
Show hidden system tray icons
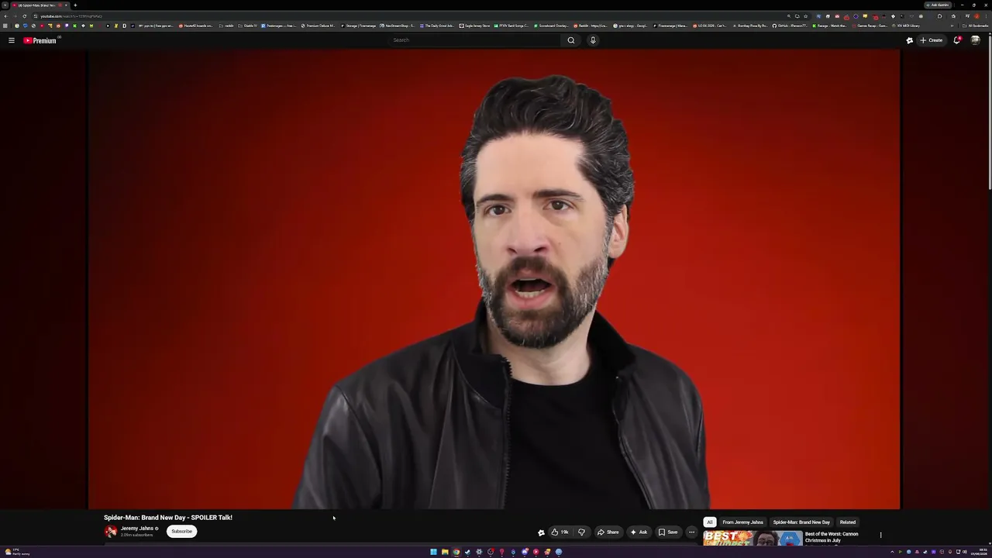(x=892, y=552)
